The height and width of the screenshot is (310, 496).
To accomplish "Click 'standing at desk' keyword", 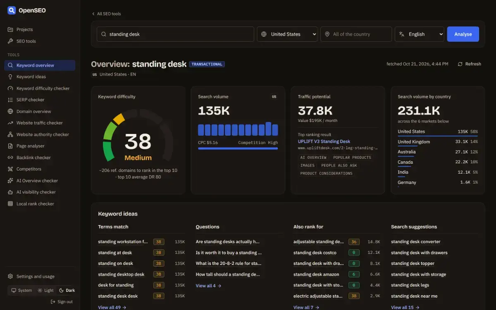I will tap(115, 253).
